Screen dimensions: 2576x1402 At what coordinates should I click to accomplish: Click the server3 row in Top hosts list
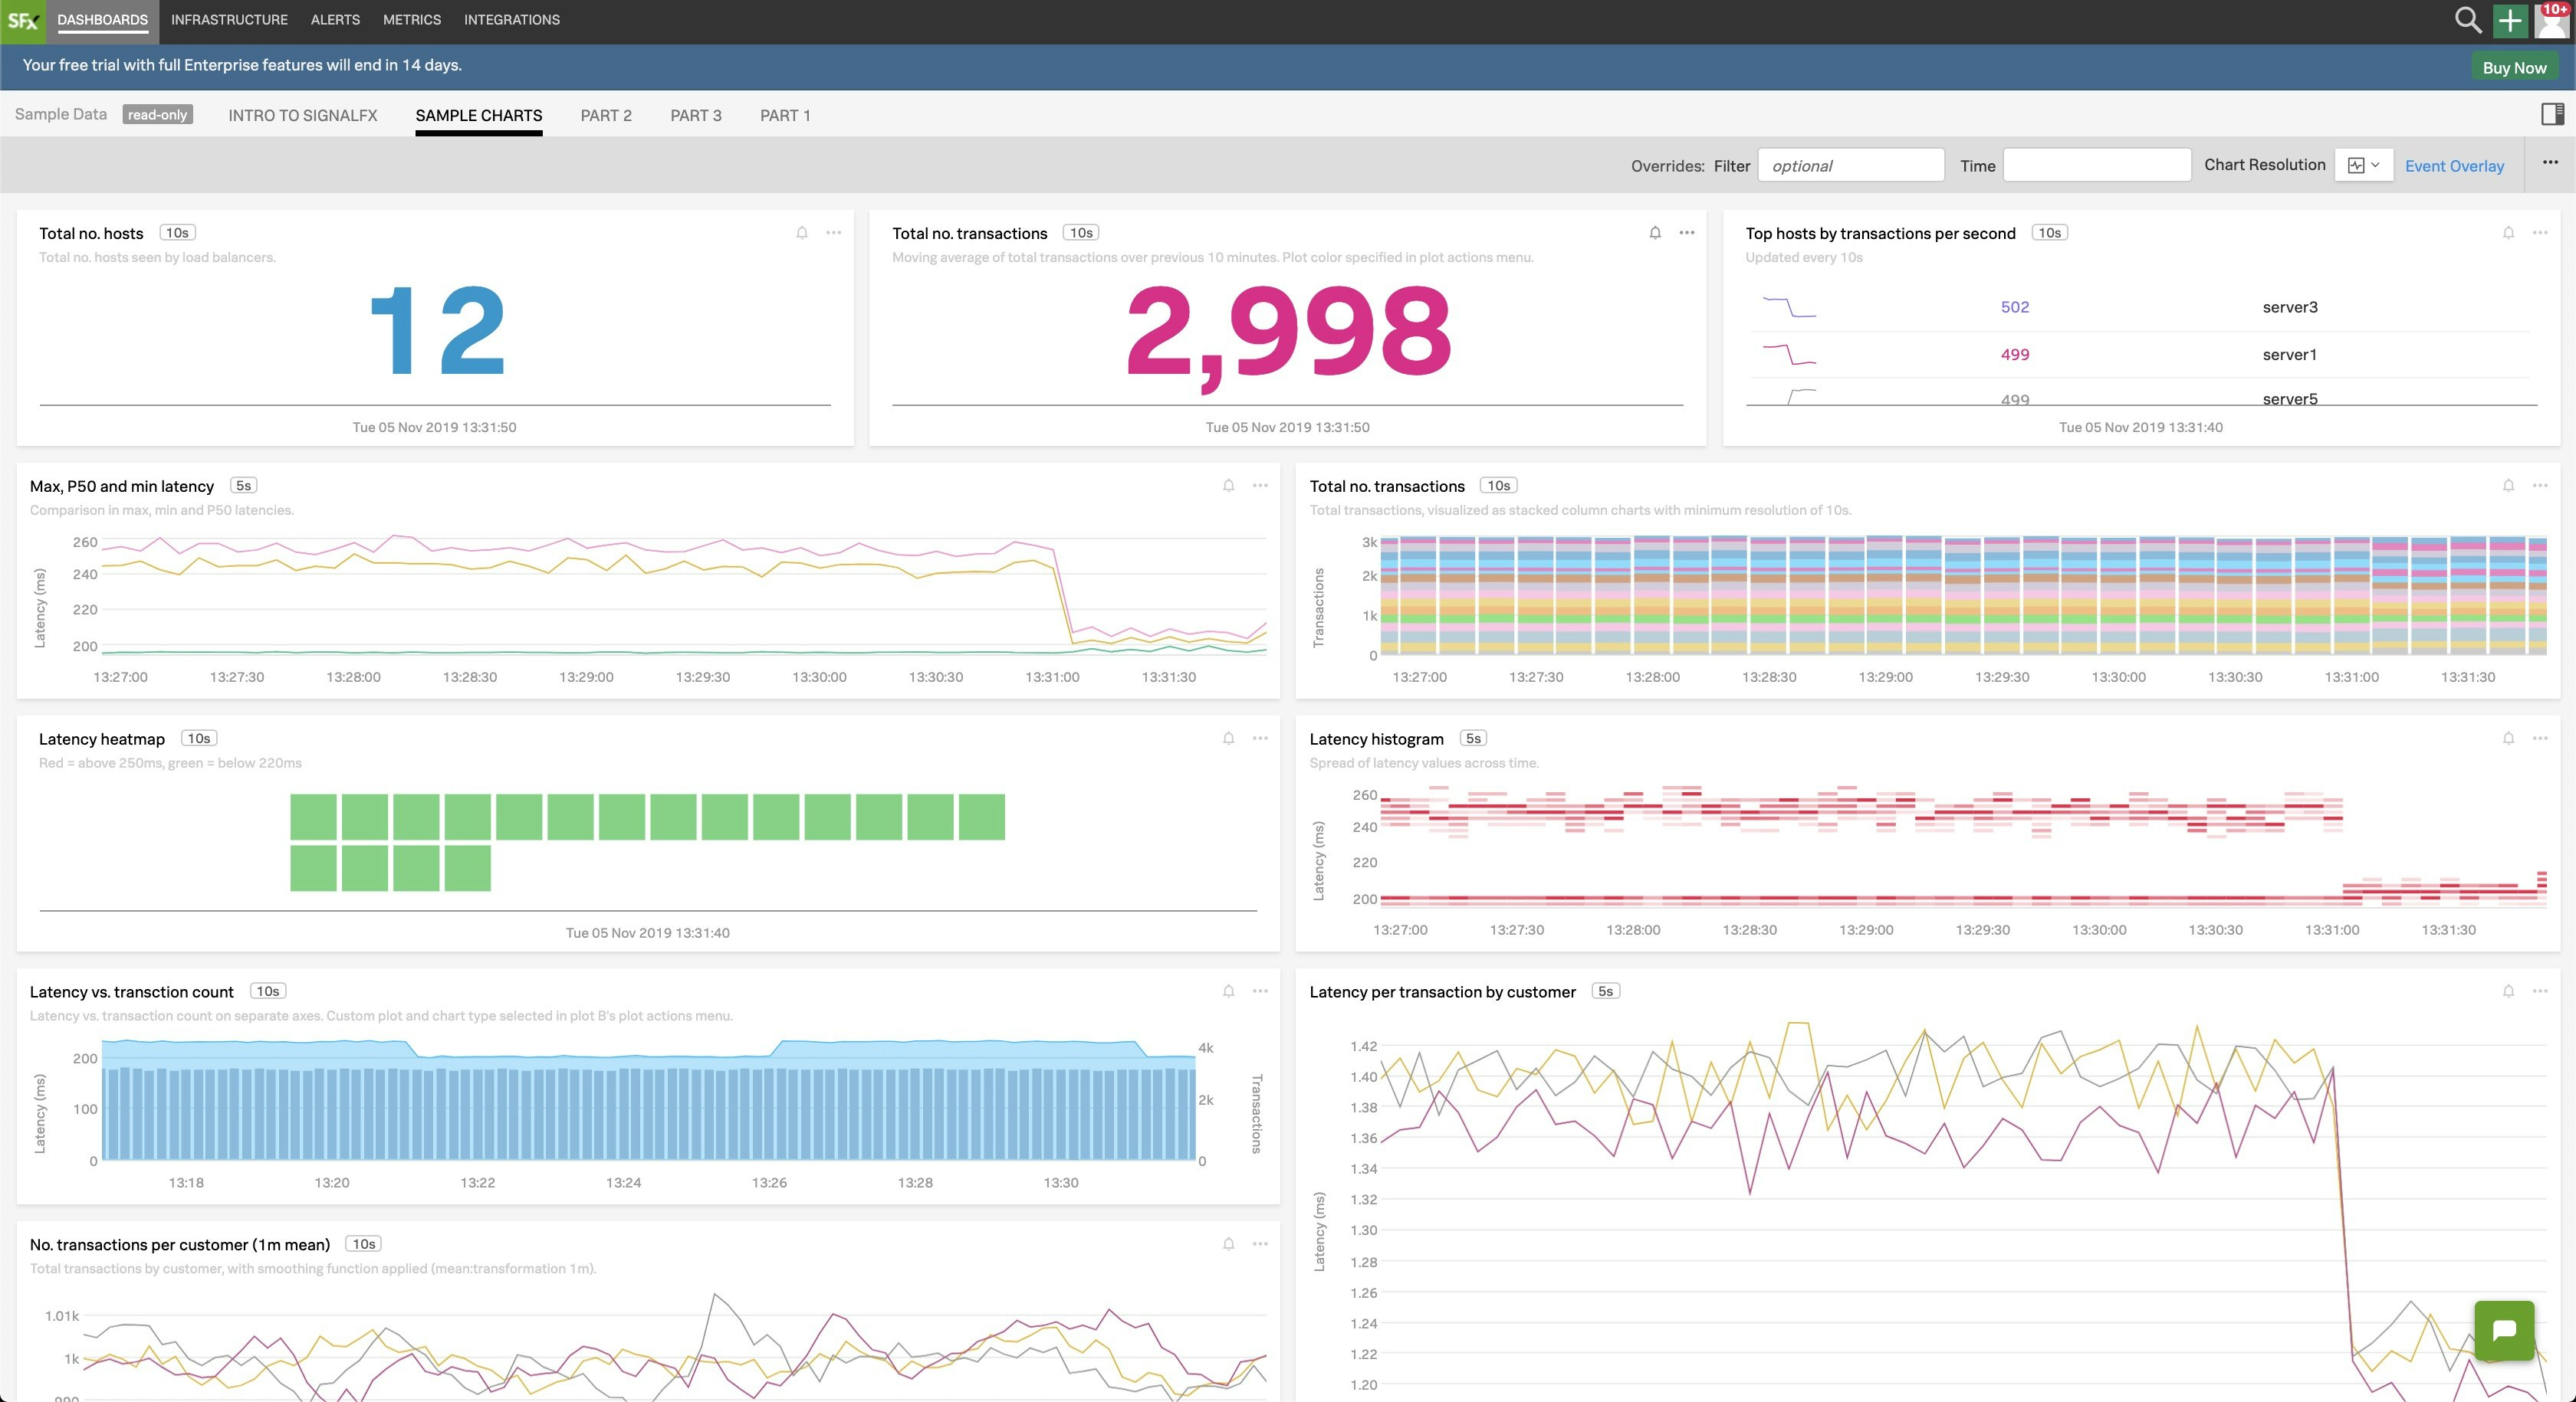[2141, 306]
